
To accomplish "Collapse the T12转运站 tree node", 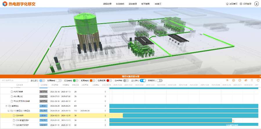I will tap(9, 111).
